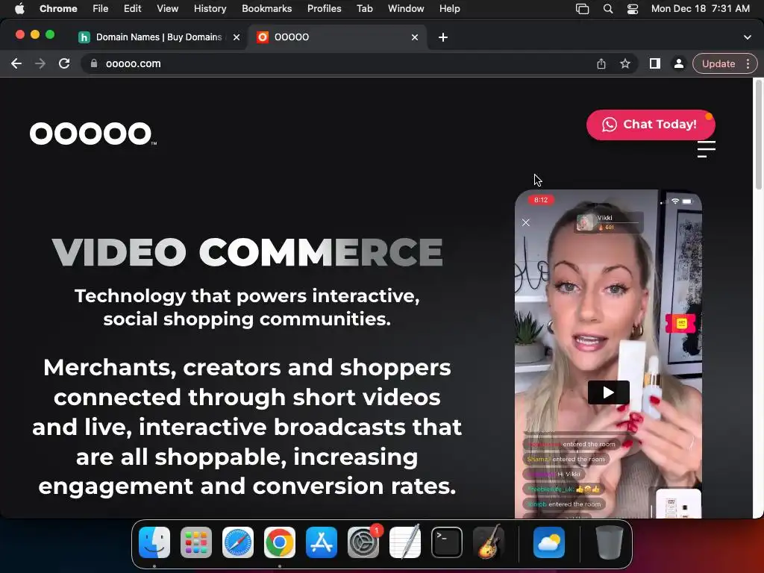Viewport: 764px width, 573px height.
Task: Share this page via share icon
Action: pyautogui.click(x=601, y=64)
